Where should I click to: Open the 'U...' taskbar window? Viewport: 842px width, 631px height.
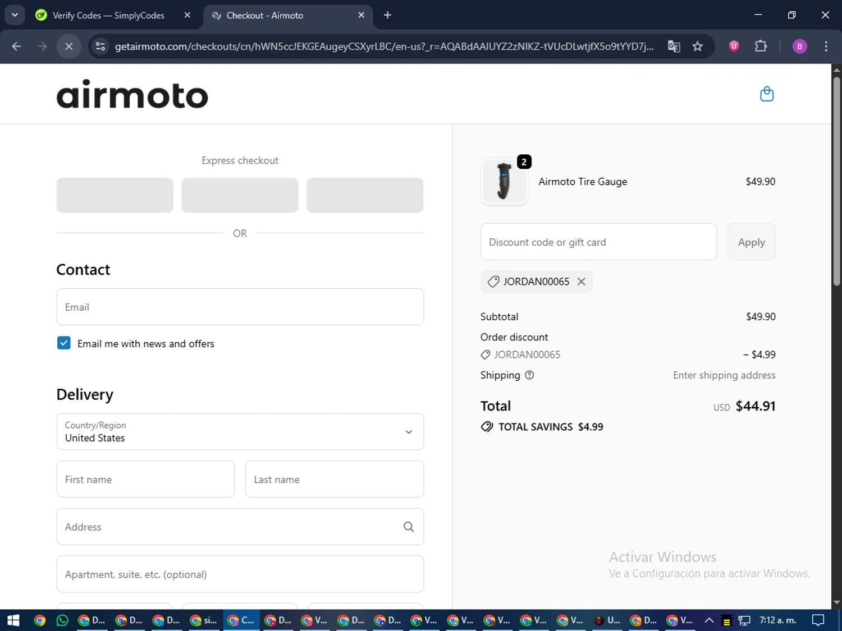click(608, 620)
